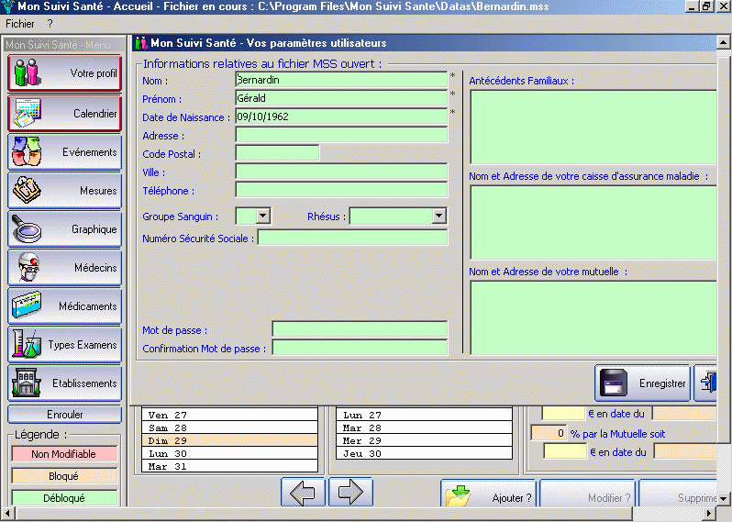
Task: Select Jeu 30 in second list
Action: pos(424,453)
